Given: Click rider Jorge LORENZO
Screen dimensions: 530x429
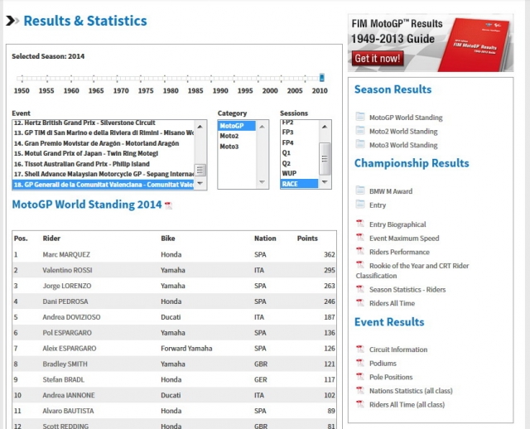Looking at the screenshot, I should (67, 286).
